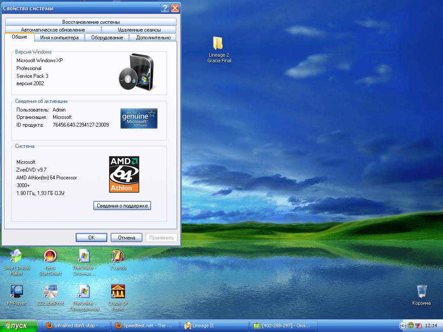Screen dimensions: 443x332
Task: Click the text AMD Athlon(tm) 64 Processor
Action: pos(46,178)
